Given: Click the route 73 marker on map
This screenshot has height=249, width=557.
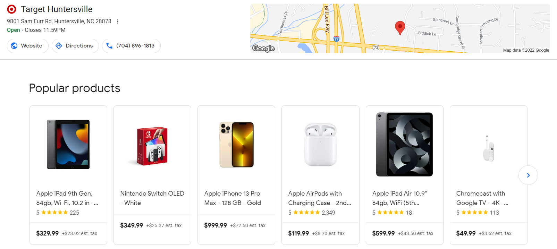Looking at the screenshot, I should click(376, 48).
